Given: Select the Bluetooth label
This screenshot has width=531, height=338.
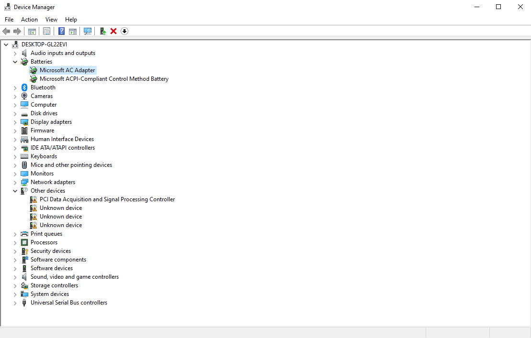Looking at the screenshot, I should pos(43,87).
